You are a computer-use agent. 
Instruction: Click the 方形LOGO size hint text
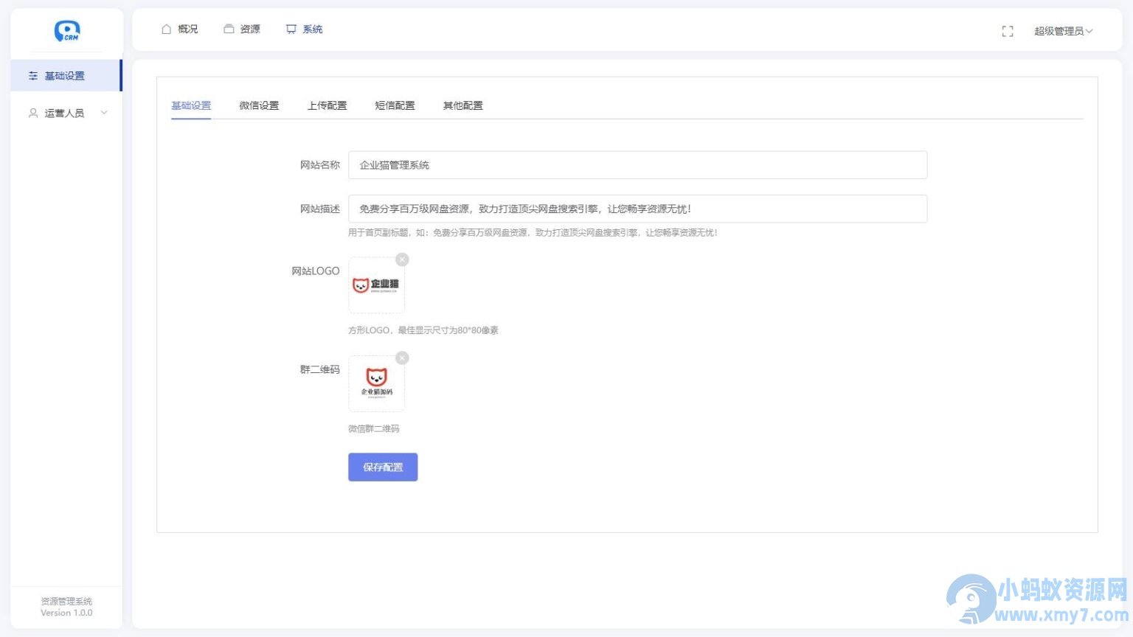coord(423,330)
